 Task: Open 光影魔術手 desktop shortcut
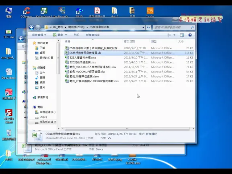click(x=9, y=94)
